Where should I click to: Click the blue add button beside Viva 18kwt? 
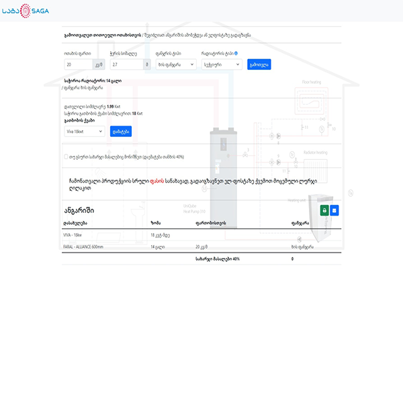click(121, 132)
